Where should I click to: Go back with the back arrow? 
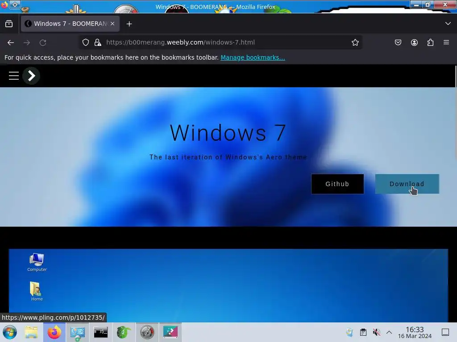[11, 43]
